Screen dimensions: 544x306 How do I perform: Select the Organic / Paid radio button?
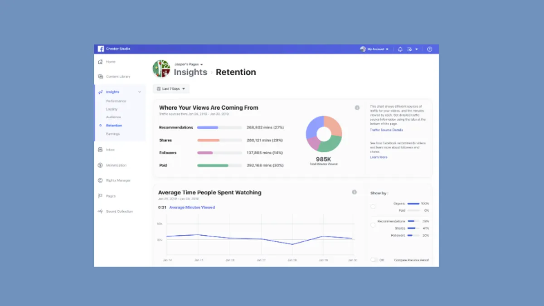(373, 207)
